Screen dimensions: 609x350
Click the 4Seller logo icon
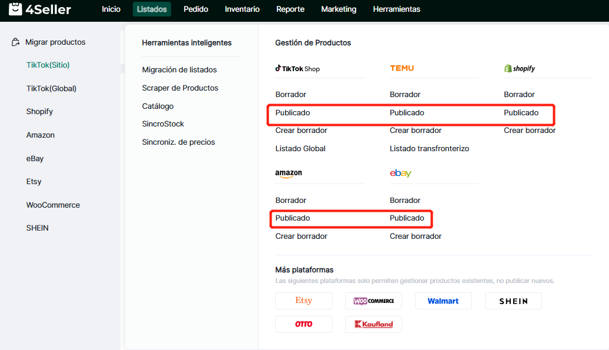[x=15, y=9]
